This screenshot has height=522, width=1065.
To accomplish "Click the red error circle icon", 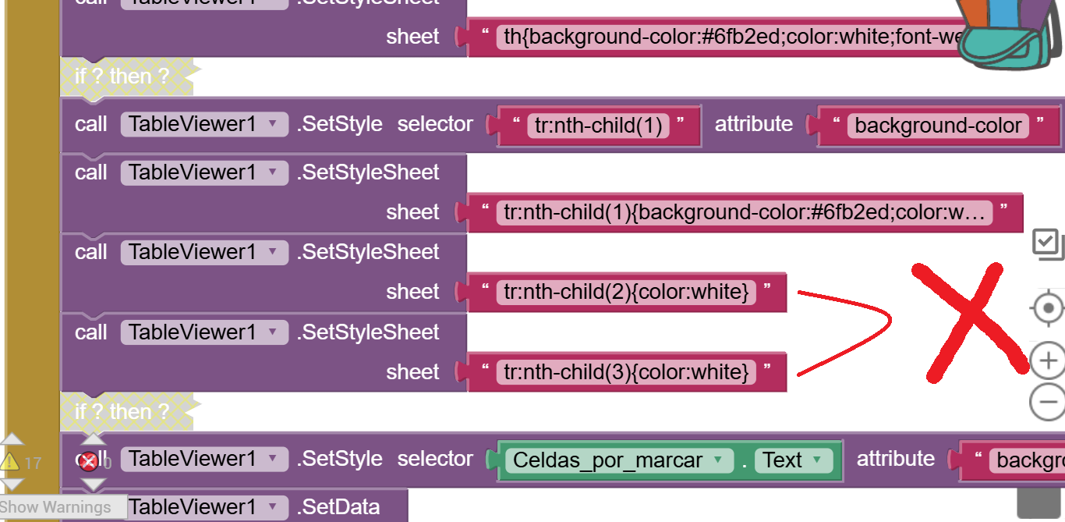I will pos(89,462).
